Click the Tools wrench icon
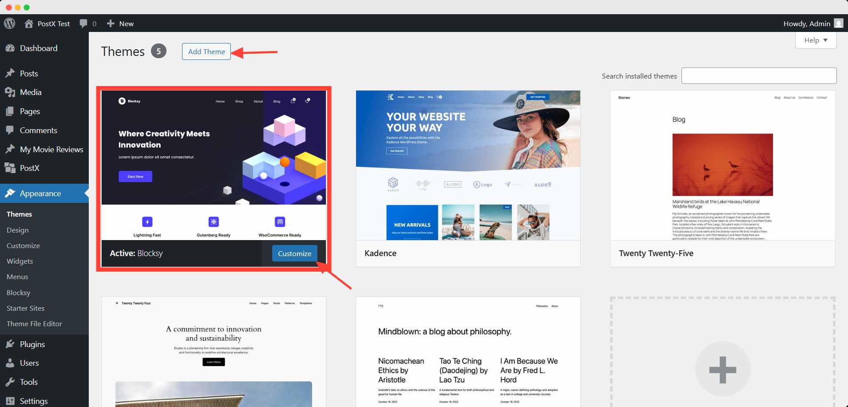Image resolution: width=848 pixels, height=407 pixels. [10, 382]
